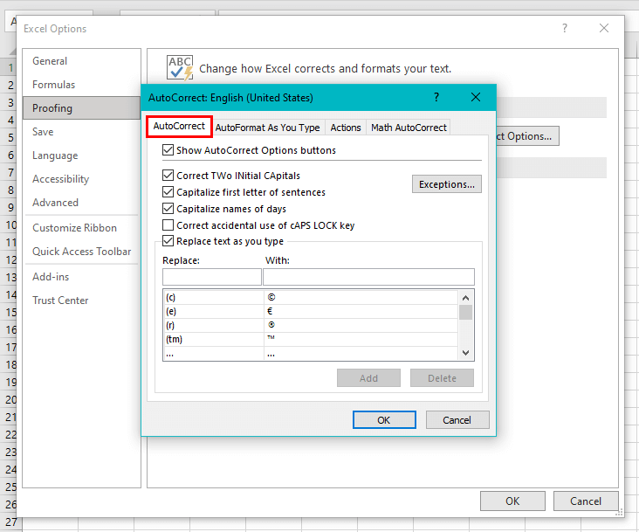Select row 20 header in spreadsheet

(8, 399)
